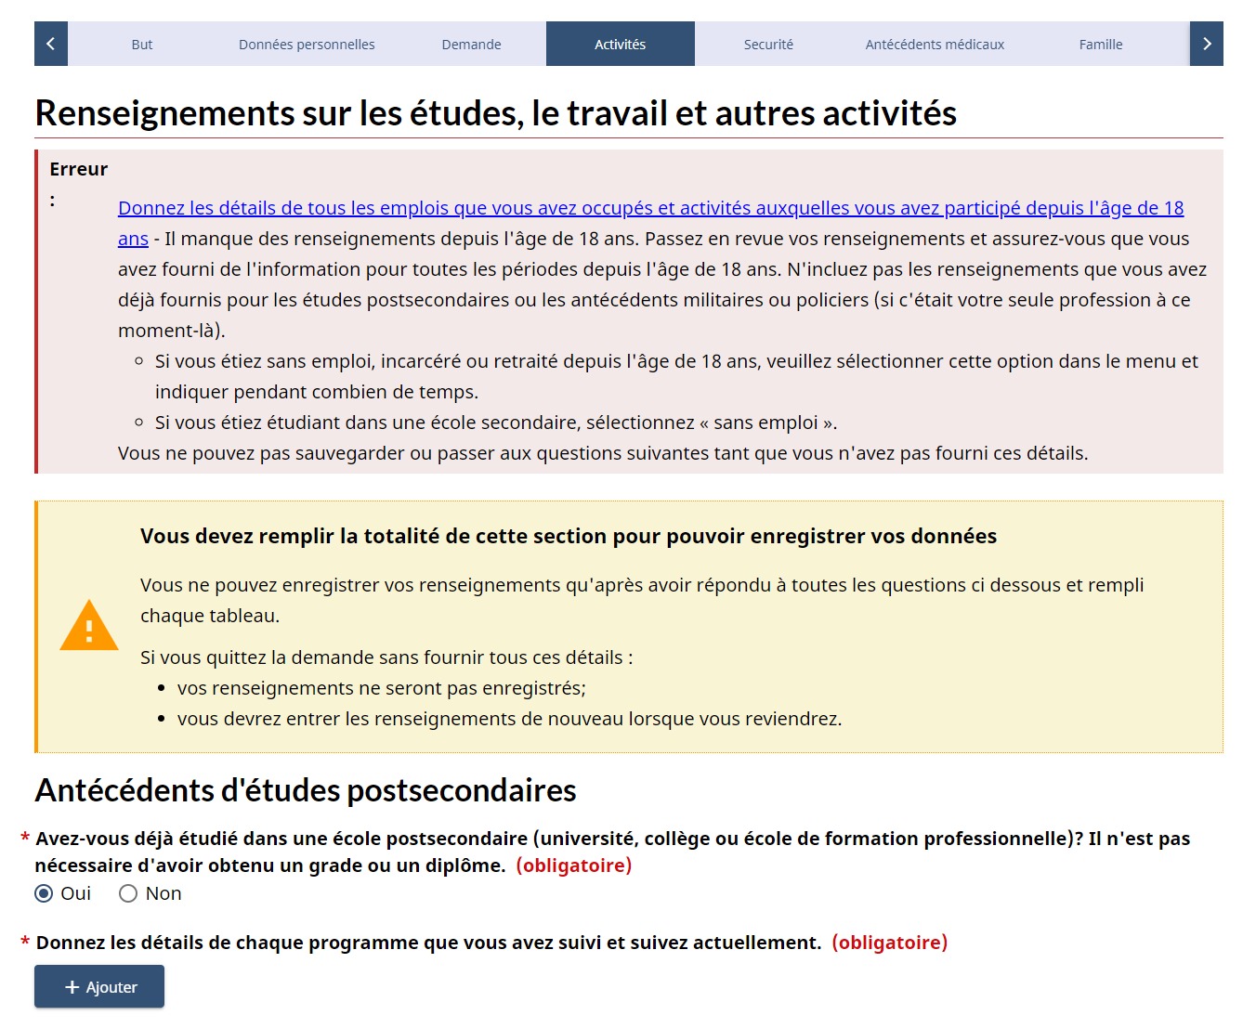Open the But tab

pos(142,45)
